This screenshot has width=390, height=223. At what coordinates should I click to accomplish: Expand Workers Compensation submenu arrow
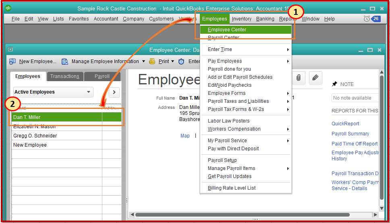point(288,129)
